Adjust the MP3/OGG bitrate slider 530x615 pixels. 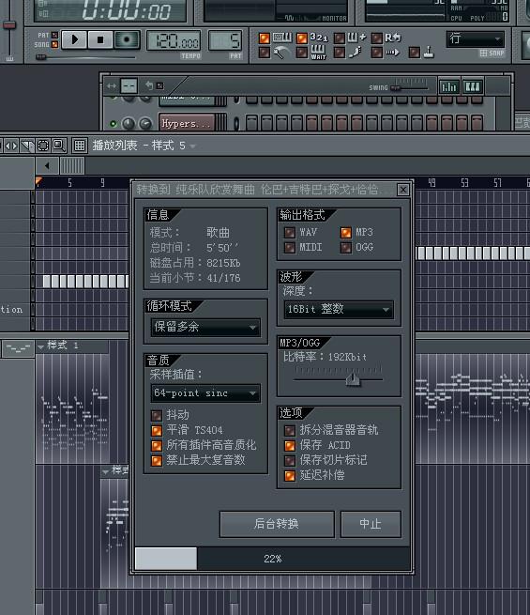point(353,379)
